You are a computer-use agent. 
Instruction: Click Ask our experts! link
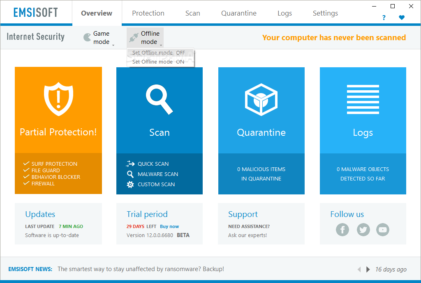pos(248,235)
